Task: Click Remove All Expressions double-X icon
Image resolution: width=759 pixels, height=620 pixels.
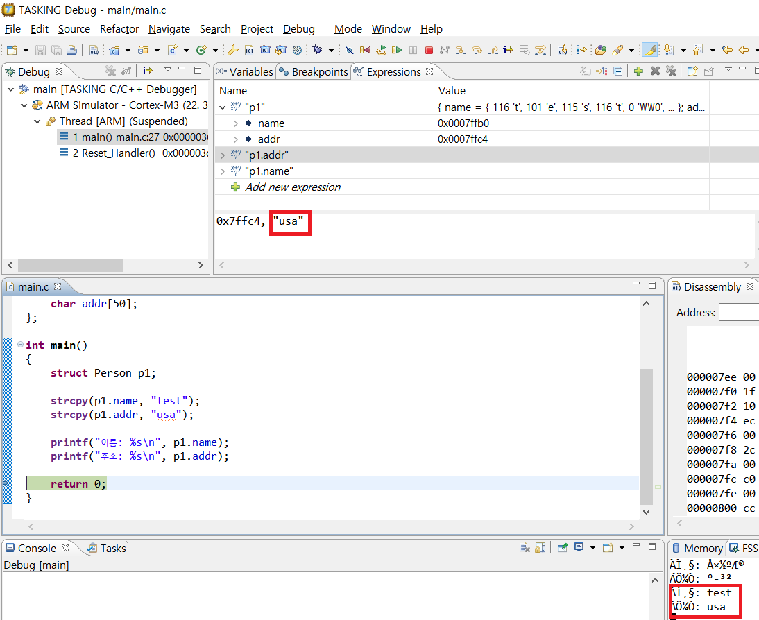Action: (x=671, y=71)
